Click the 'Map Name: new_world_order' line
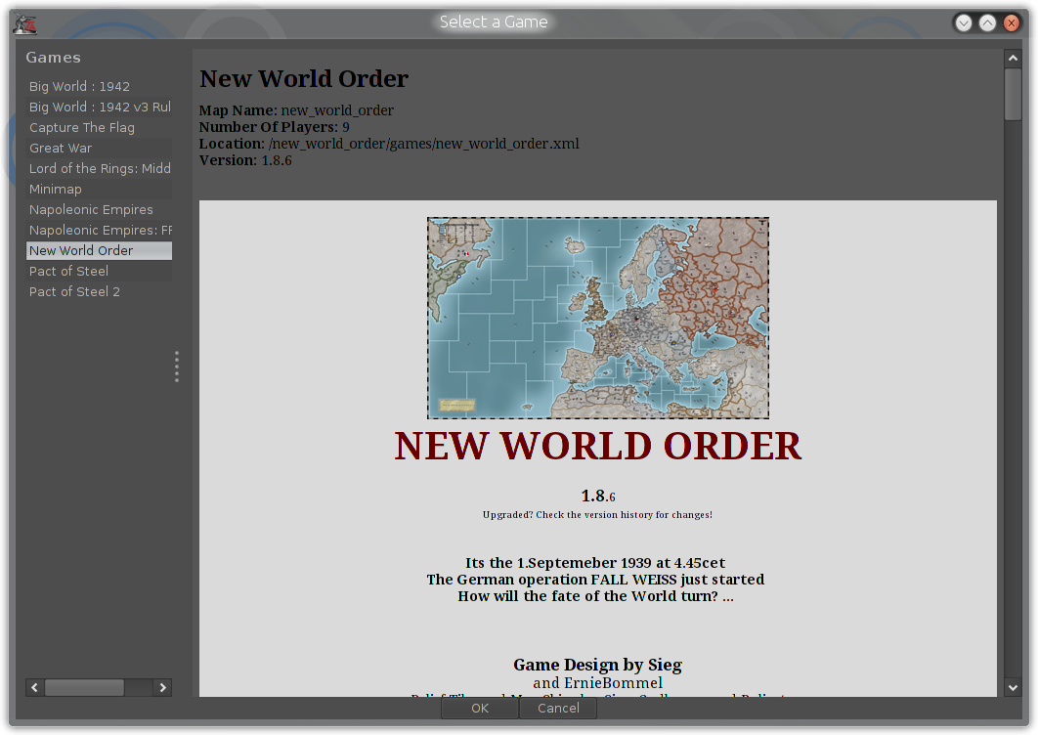The height and width of the screenshot is (735, 1038). [296, 109]
